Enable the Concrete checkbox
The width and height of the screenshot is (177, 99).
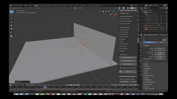click(120, 46)
